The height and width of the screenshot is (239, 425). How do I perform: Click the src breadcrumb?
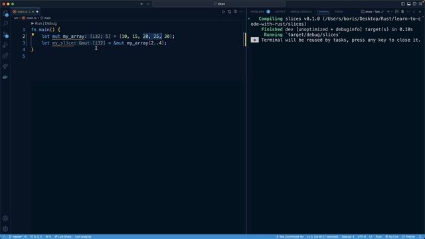click(x=16, y=18)
